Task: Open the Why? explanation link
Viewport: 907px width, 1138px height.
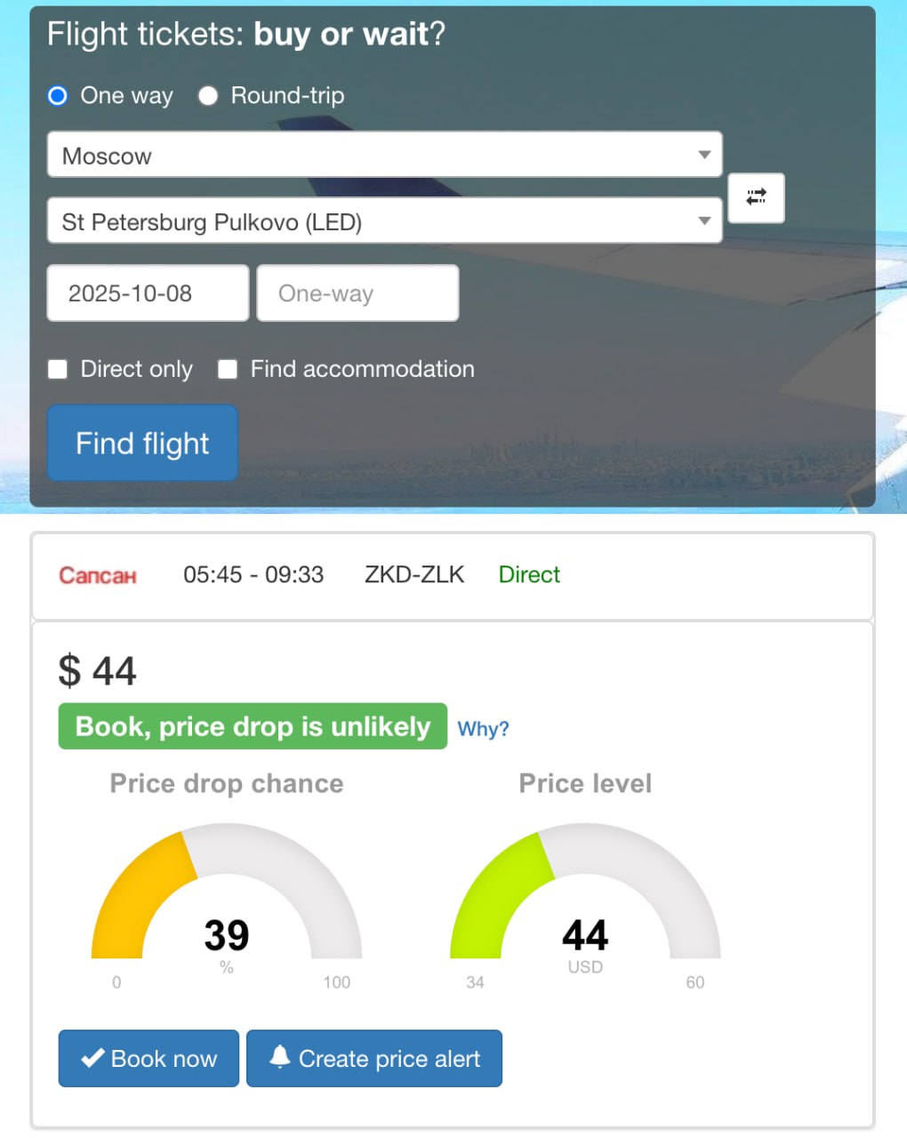Action: point(483,728)
